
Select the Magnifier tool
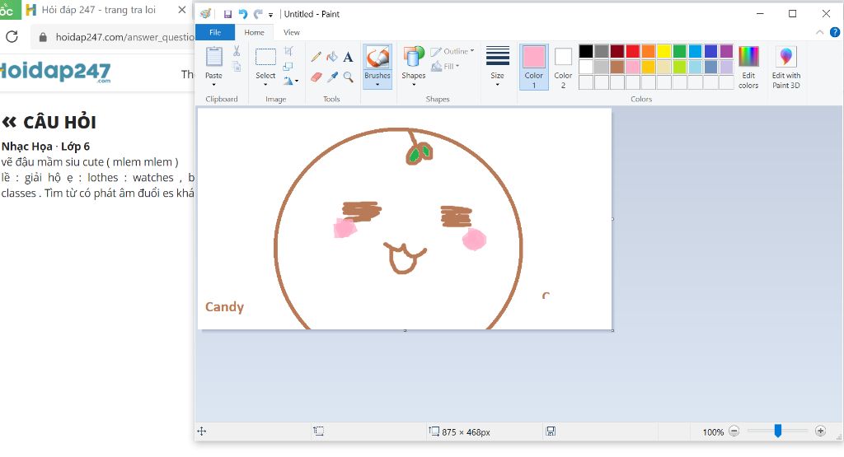pos(349,77)
